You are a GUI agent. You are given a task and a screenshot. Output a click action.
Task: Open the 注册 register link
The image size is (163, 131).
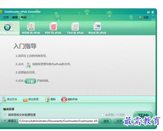(x=146, y=17)
